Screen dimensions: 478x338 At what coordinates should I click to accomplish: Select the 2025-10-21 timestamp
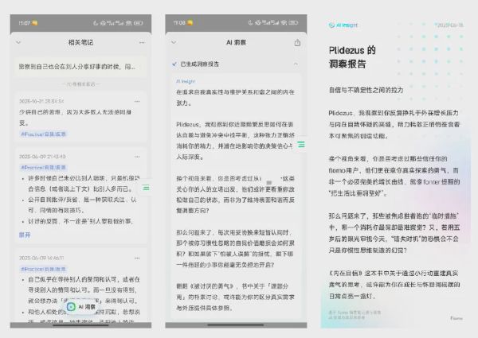click(x=41, y=101)
